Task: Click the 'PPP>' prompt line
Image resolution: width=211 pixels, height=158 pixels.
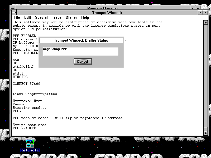Action: pyautogui.click(x=17, y=111)
